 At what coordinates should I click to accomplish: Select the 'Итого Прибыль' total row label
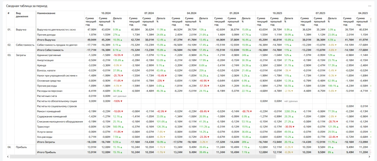47,152
